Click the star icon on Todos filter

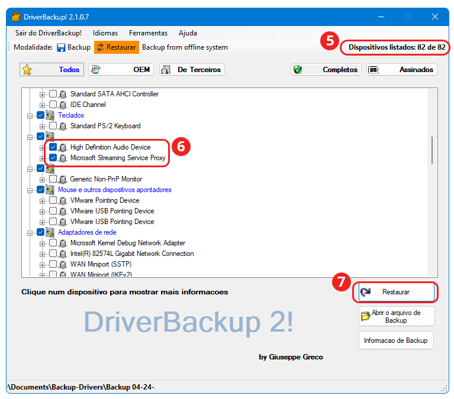27,70
